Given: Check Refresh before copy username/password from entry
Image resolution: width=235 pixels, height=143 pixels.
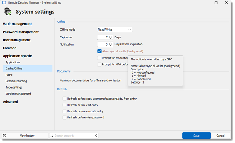Looking at the screenshot, I should pos(64,99).
